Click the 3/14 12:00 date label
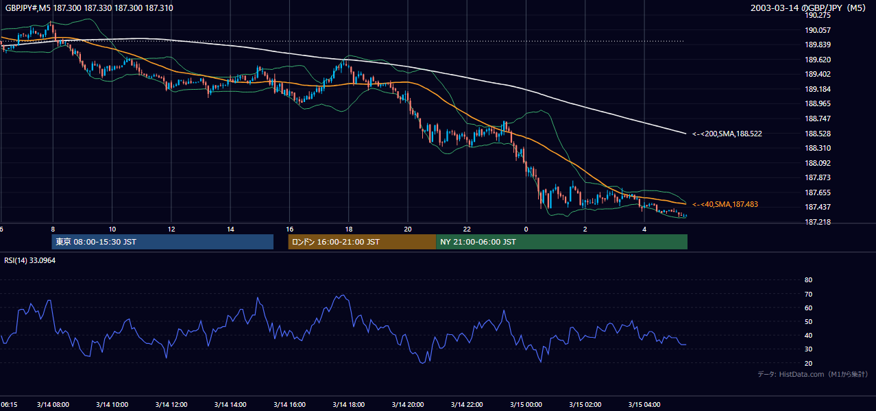 (x=171, y=404)
